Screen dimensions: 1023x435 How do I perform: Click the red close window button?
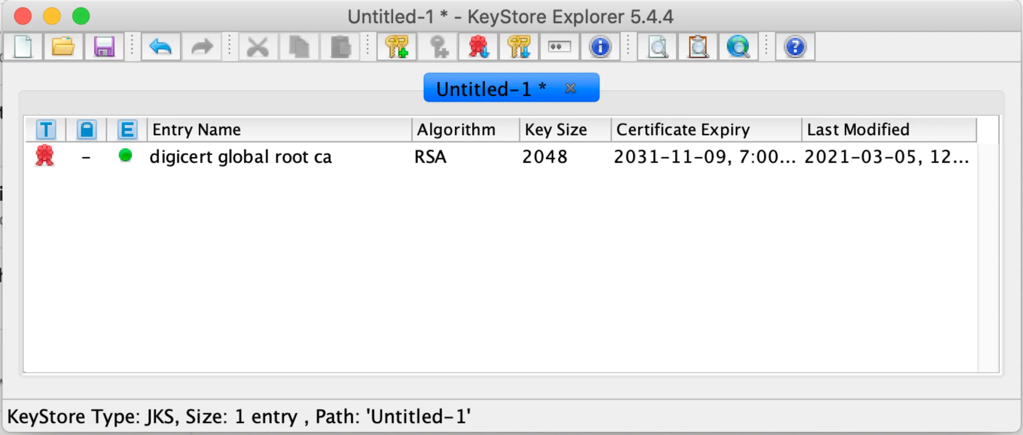click(23, 16)
